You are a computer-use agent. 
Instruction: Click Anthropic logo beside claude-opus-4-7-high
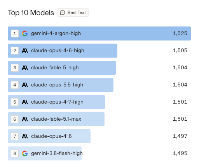(25, 102)
